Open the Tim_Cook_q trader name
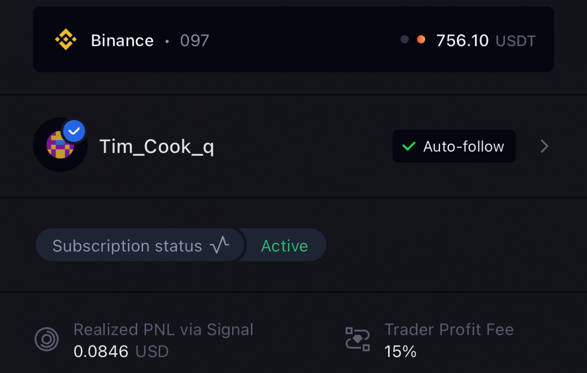Screen dimensions: 587x373 click(x=157, y=147)
